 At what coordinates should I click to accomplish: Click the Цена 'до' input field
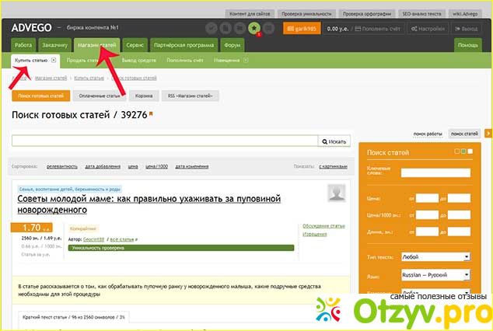click(x=459, y=198)
